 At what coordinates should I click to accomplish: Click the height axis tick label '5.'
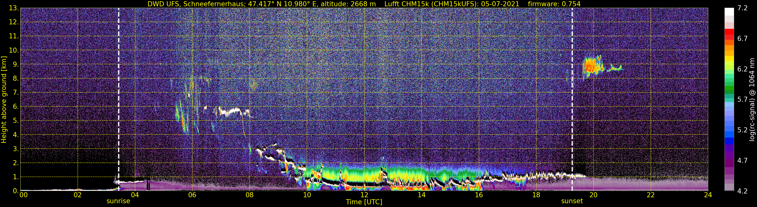point(16,121)
